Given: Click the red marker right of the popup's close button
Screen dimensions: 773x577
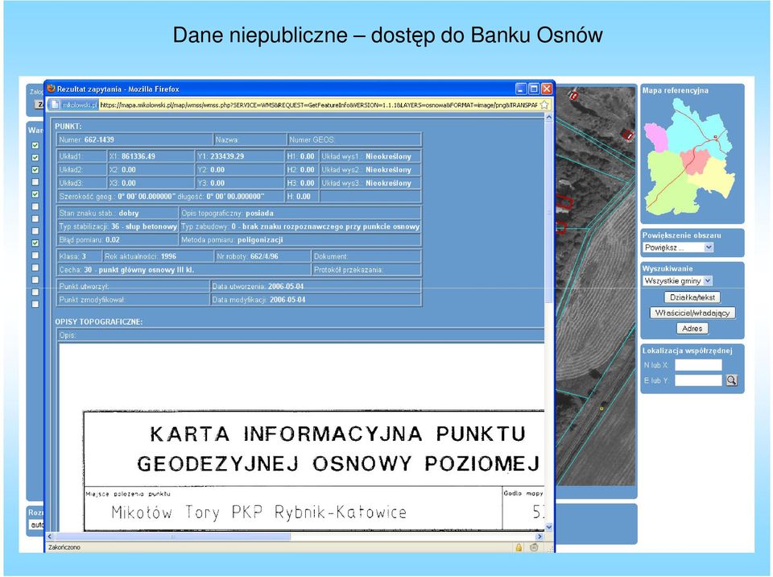Looking at the screenshot, I should [x=573, y=95].
